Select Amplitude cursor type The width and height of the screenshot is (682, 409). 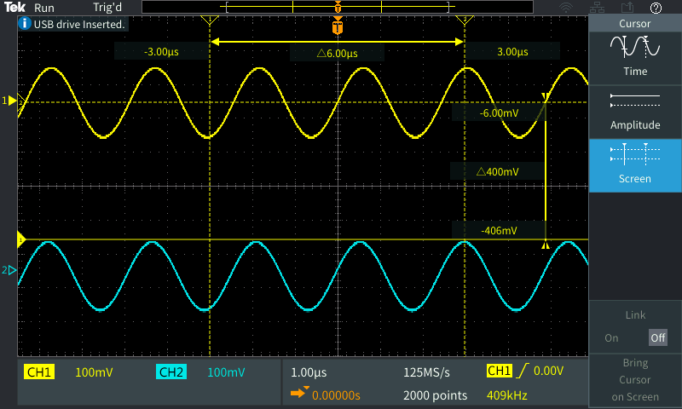tap(634, 112)
